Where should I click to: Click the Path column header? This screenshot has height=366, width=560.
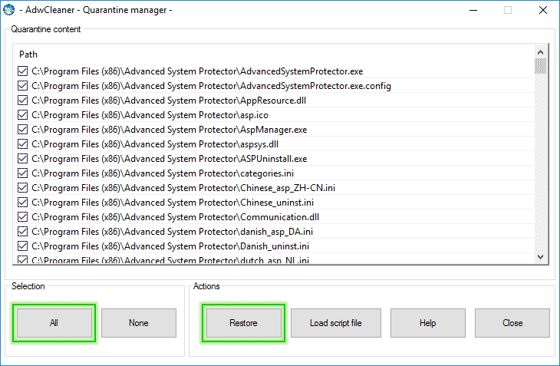pyautogui.click(x=28, y=54)
